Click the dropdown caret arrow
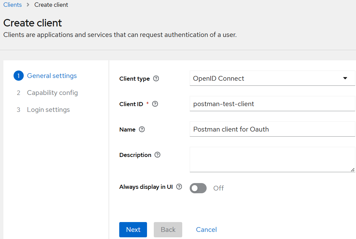This screenshot has height=239, width=356. (345, 78)
